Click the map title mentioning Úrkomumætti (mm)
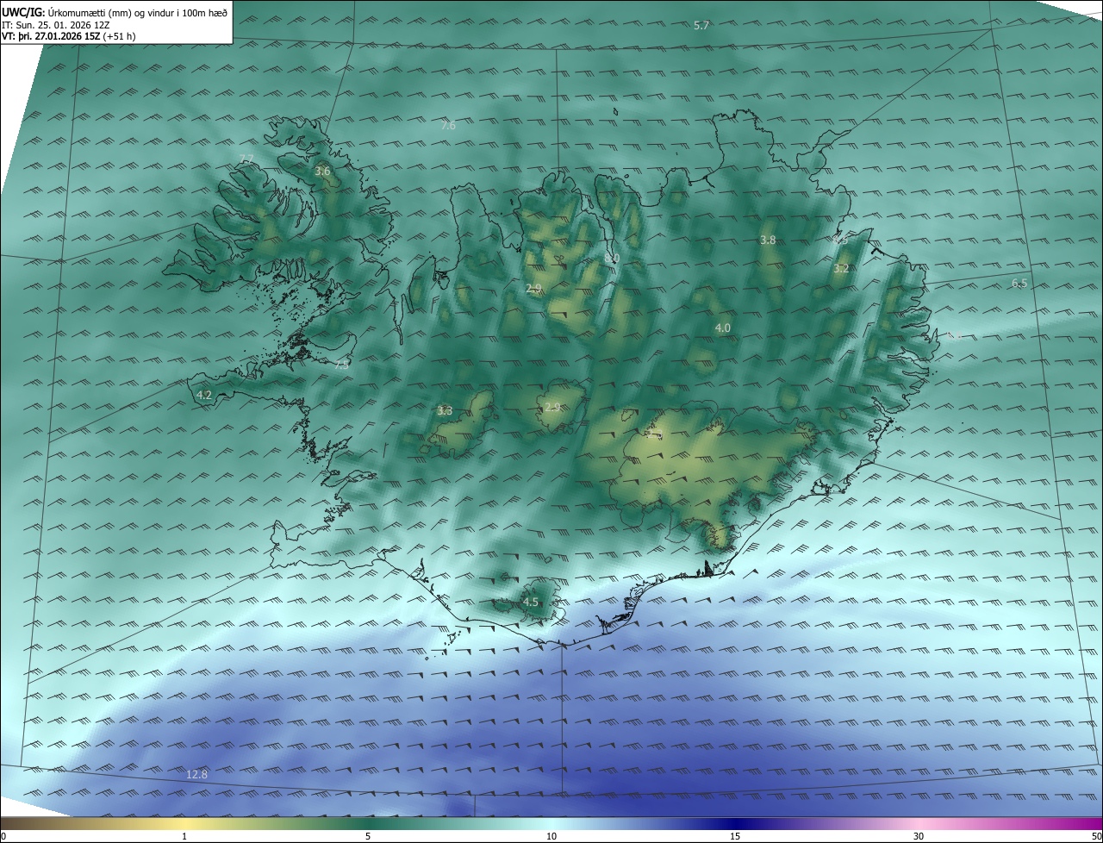This screenshot has width=1103, height=843. click(115, 11)
